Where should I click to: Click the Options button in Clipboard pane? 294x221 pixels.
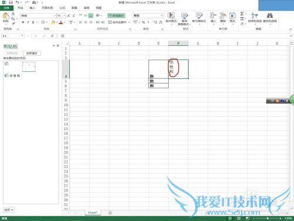(x=9, y=210)
